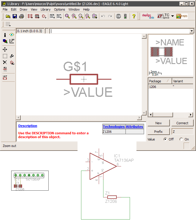The width and height of the screenshot is (196, 224).
Task: Select the Move tool
Action: pos(5,50)
